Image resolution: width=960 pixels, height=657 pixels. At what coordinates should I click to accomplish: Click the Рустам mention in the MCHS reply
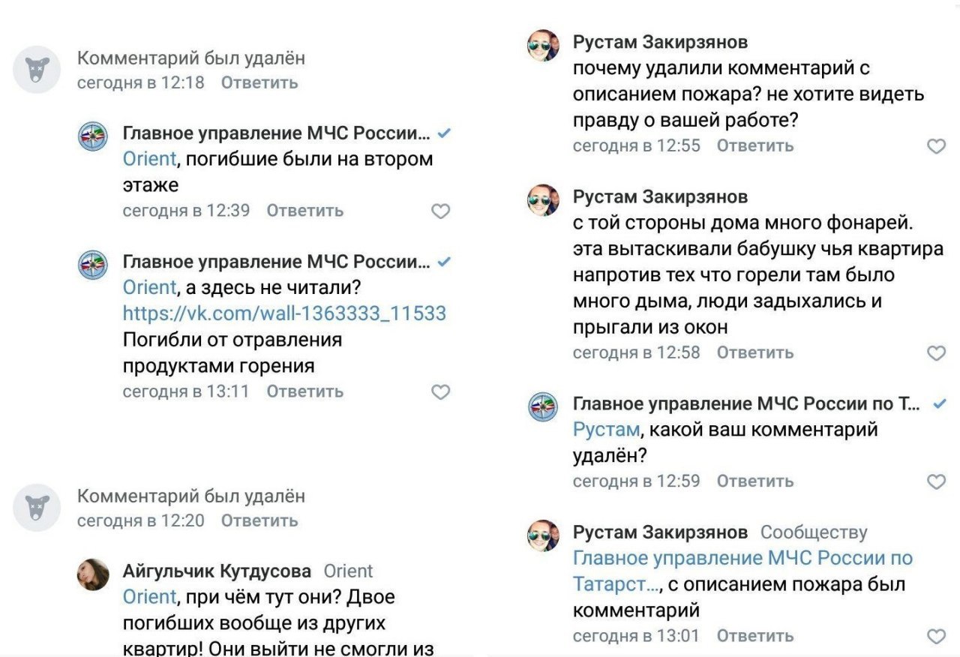(x=606, y=430)
